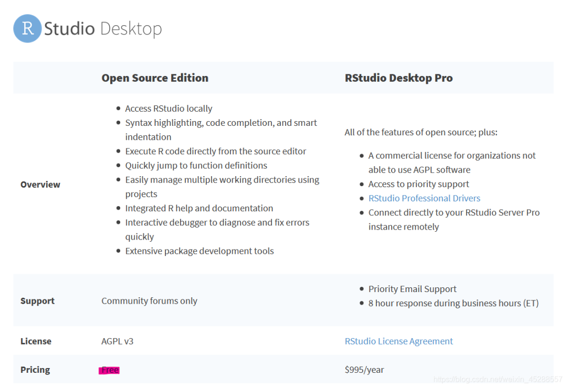Click Community forums only text
The height and width of the screenshot is (388, 567).
coord(149,301)
